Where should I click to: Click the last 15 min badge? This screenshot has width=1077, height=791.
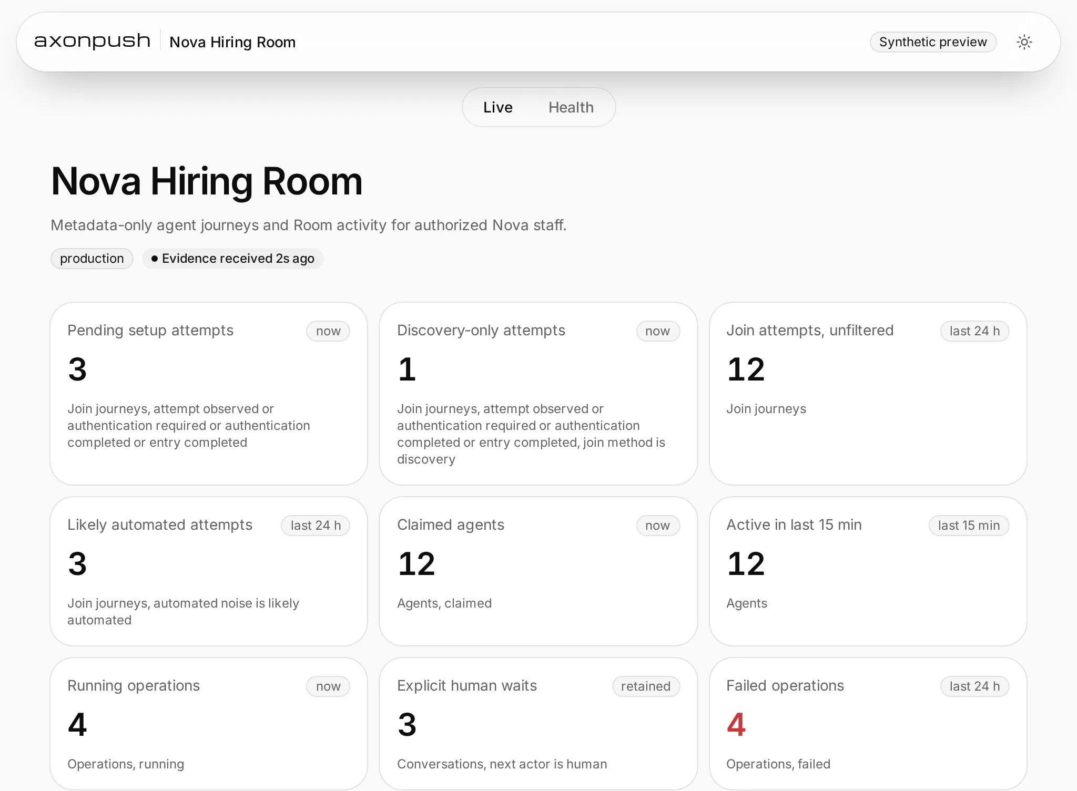click(969, 526)
